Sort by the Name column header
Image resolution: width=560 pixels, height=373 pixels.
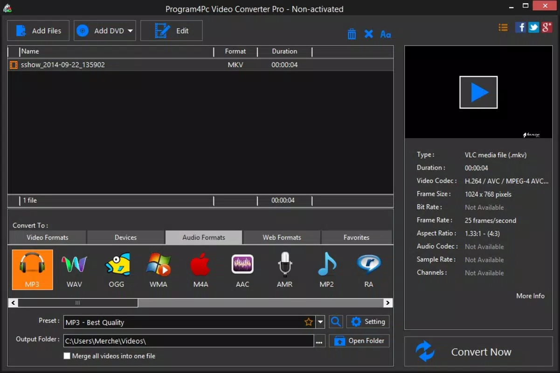(117, 51)
